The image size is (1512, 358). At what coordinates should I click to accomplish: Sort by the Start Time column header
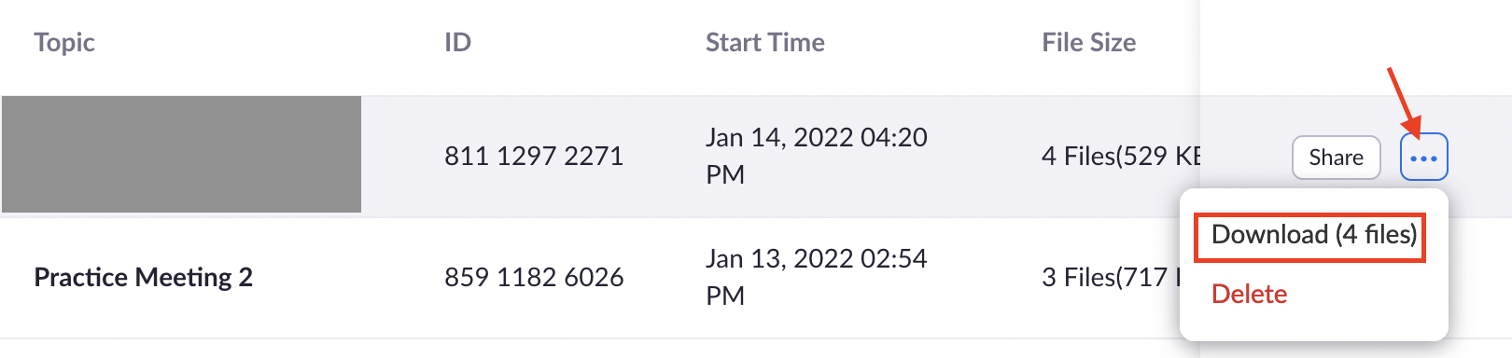(x=764, y=42)
